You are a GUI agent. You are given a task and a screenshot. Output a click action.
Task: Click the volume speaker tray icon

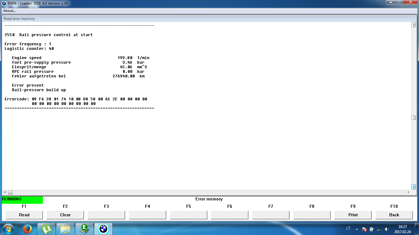point(386,229)
